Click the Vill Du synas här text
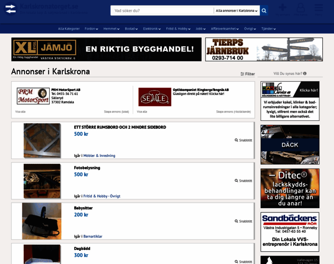 click(287, 73)
